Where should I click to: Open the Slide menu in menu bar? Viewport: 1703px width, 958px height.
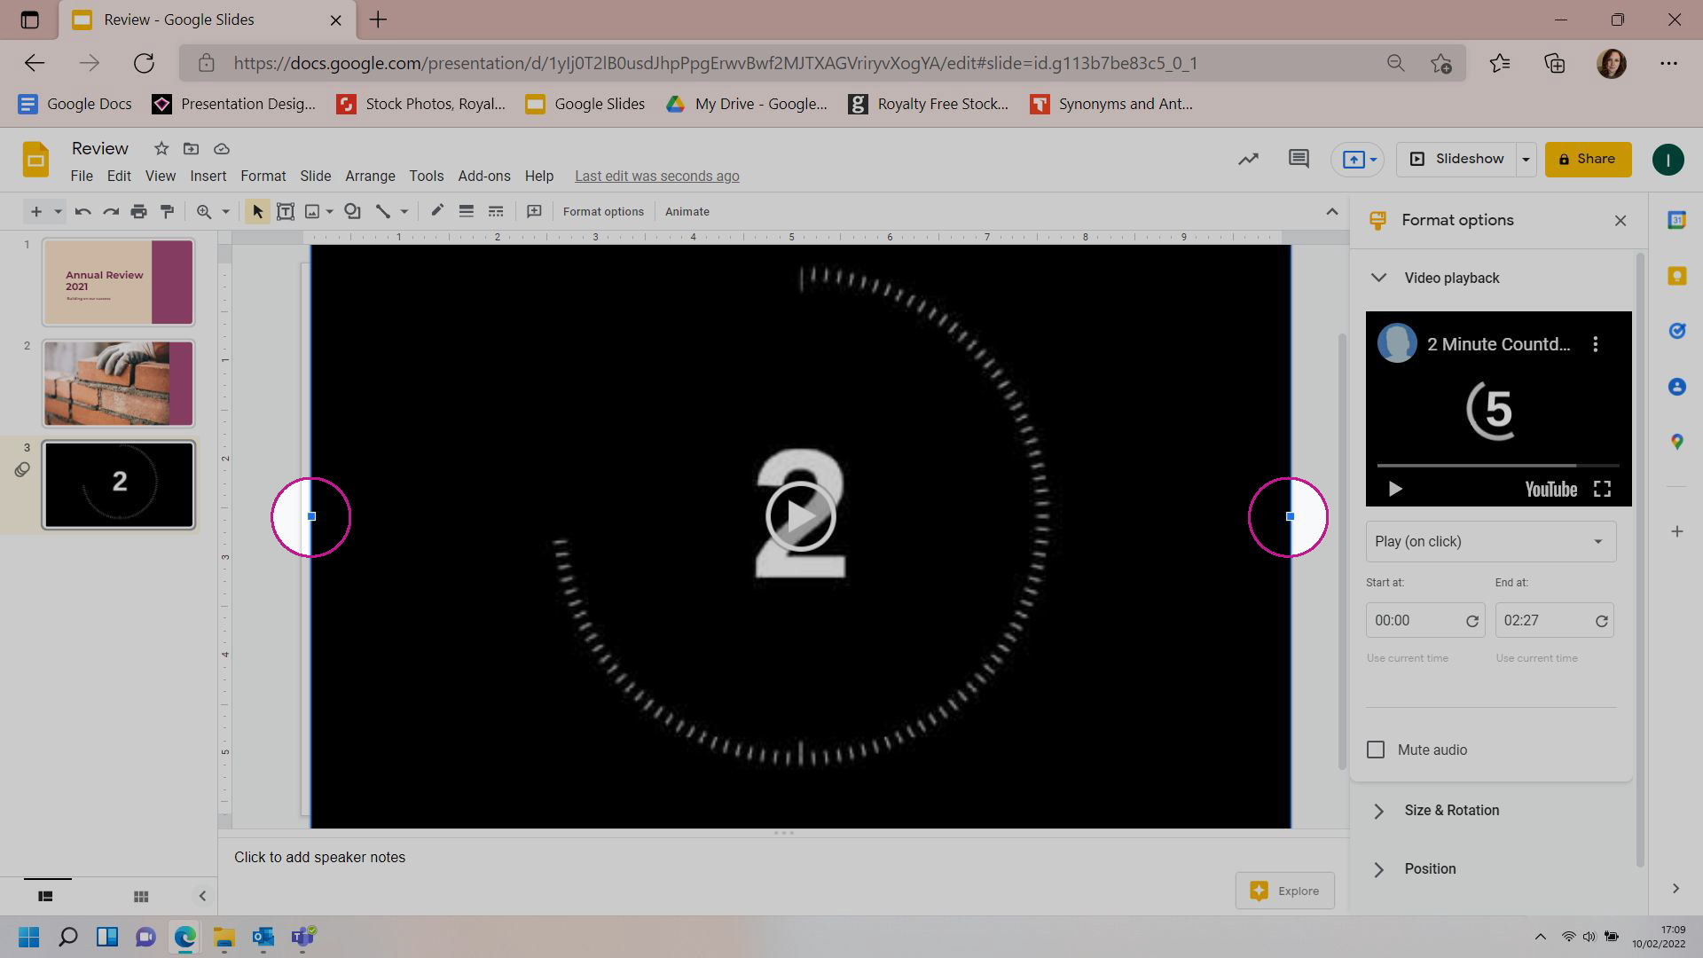pos(315,176)
